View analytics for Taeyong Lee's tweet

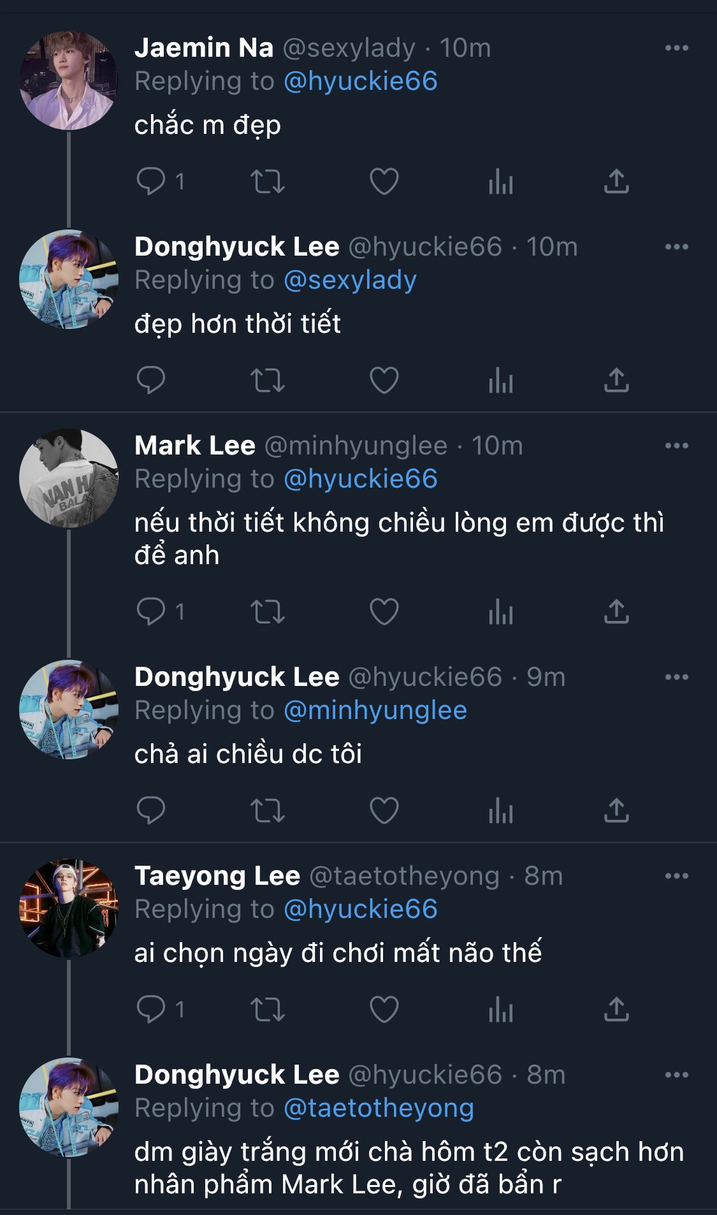tap(500, 1010)
